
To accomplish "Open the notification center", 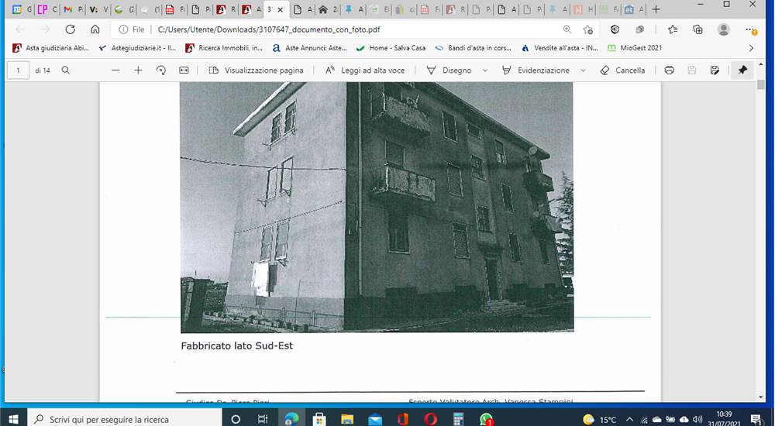I will click(x=757, y=420).
